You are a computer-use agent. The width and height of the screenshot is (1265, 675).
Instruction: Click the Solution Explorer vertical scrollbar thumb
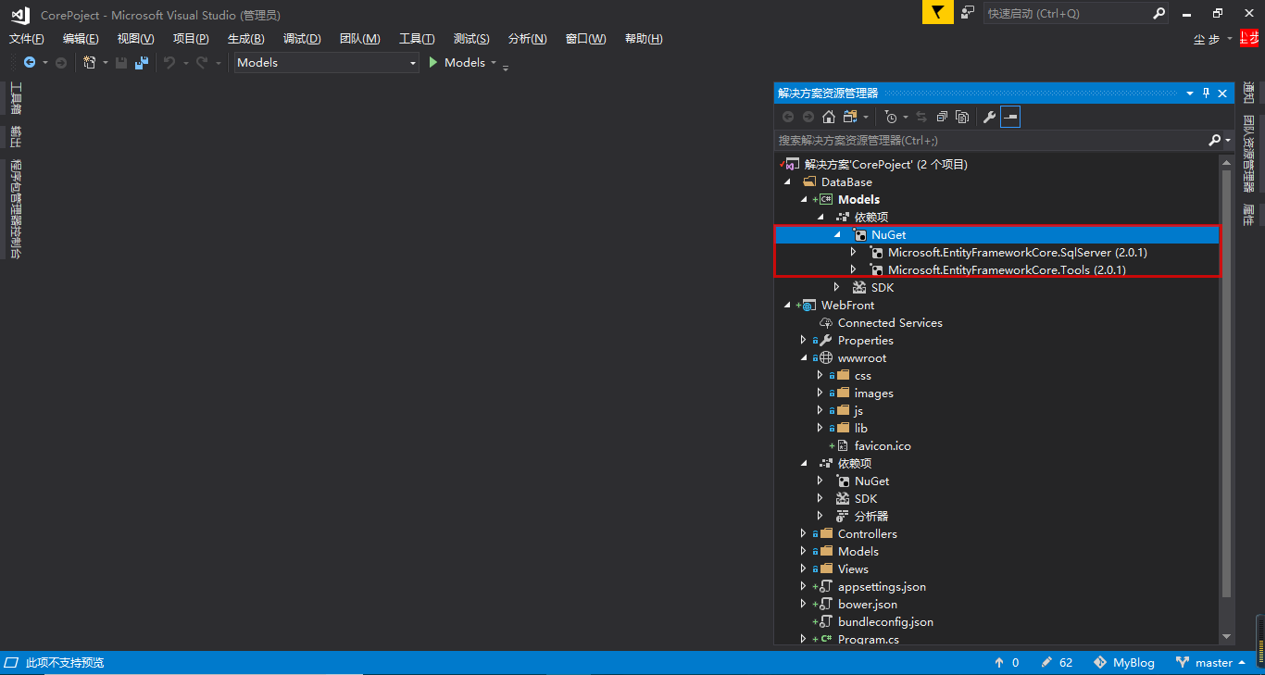tap(1227, 381)
